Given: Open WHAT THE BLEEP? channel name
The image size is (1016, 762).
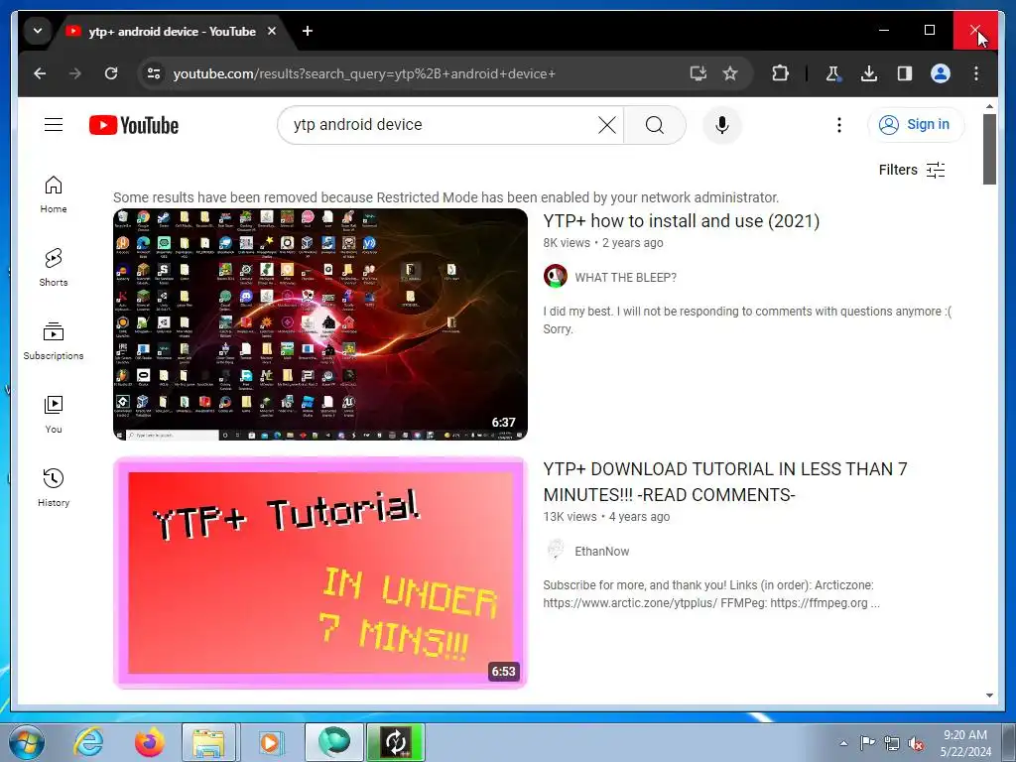Looking at the screenshot, I should tap(625, 278).
